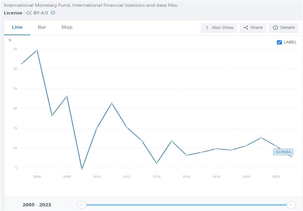Click the share icon in the toolbar
This screenshot has width=303, height=211.
click(246, 28)
